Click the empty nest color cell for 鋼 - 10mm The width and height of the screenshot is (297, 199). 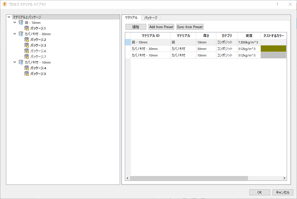point(273,42)
